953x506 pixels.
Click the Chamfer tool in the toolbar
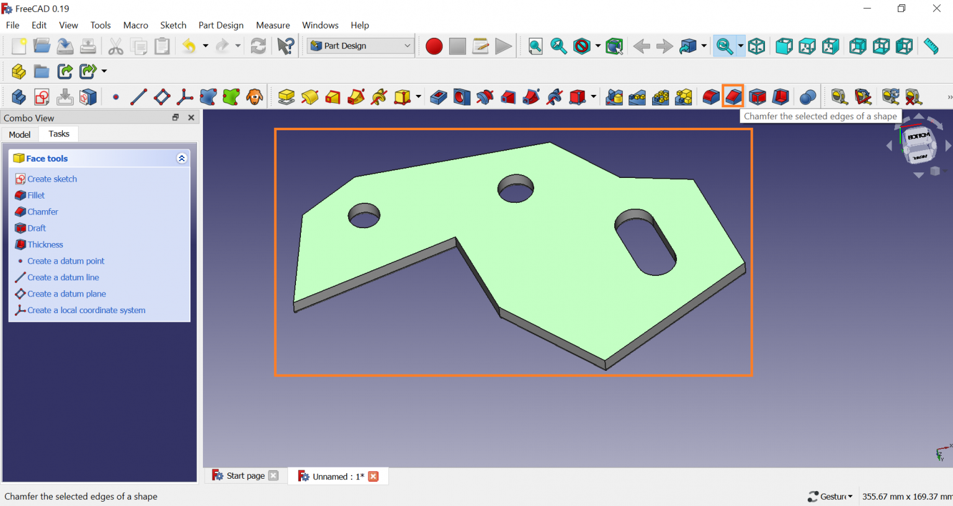733,97
